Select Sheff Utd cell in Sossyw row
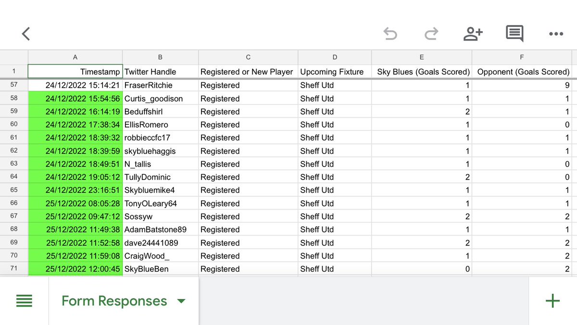This screenshot has height=325, width=577. coord(335,216)
